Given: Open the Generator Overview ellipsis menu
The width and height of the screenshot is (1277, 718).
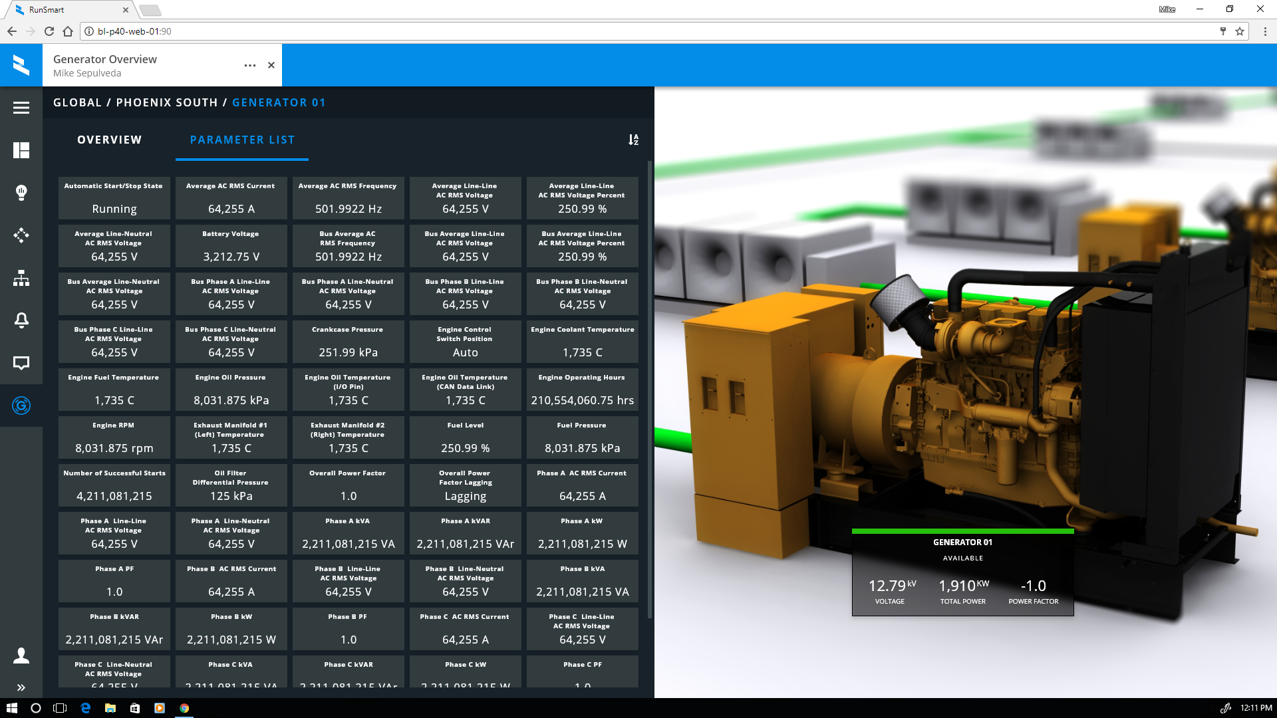Looking at the screenshot, I should 250,65.
